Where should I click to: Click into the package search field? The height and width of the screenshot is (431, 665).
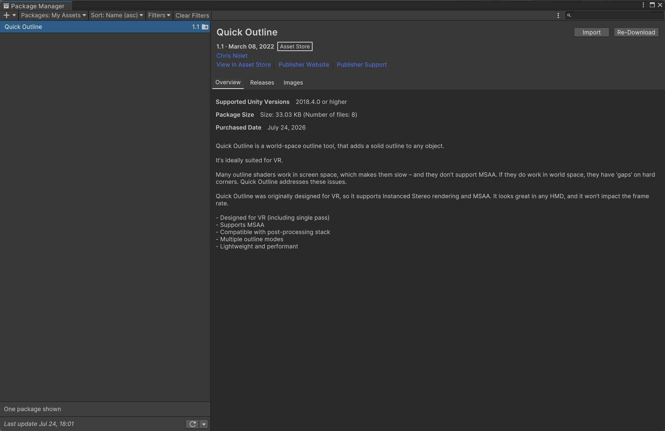tap(614, 15)
